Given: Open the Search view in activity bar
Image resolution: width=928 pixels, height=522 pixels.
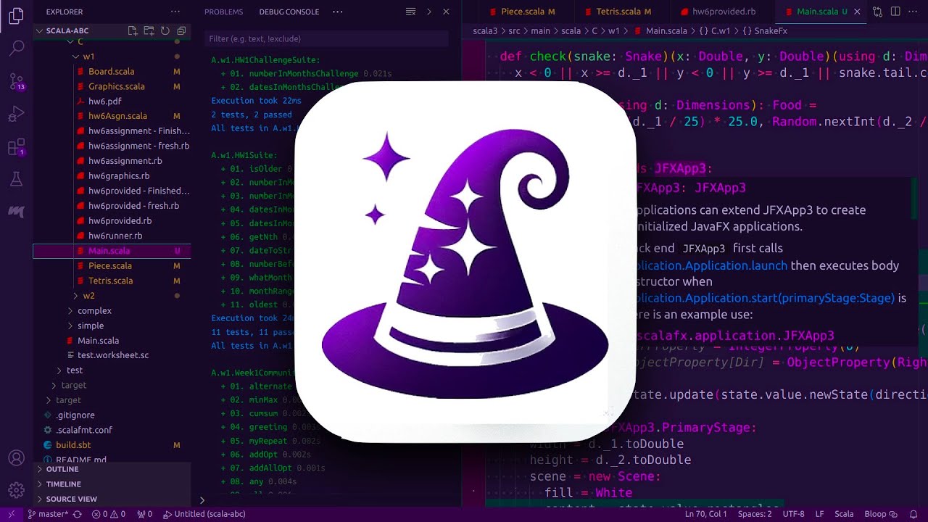Looking at the screenshot, I should [x=16, y=48].
